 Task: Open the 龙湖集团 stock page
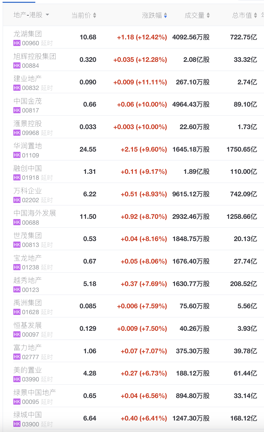point(28,34)
